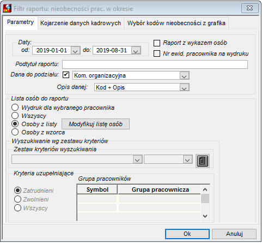
Task: Click the Grupa pracownicza column header
Action: point(160,189)
